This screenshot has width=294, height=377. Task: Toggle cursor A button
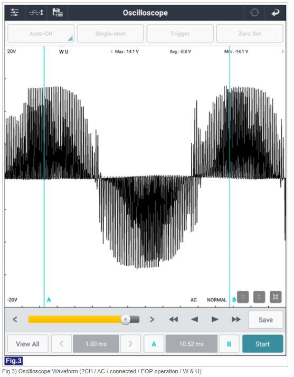coord(154,344)
